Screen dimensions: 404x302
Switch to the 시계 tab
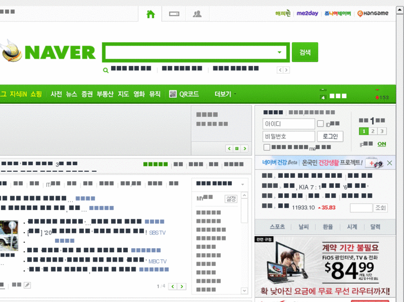pyautogui.click(x=352, y=227)
